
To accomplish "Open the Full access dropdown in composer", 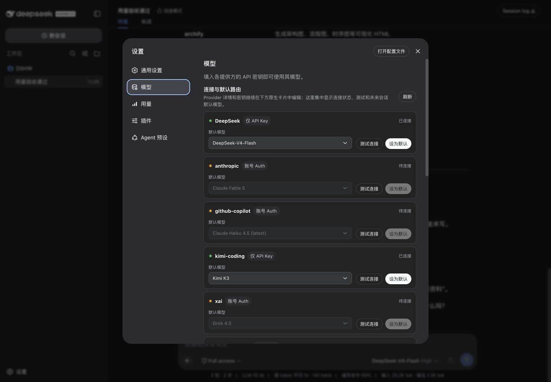I will click(221, 361).
